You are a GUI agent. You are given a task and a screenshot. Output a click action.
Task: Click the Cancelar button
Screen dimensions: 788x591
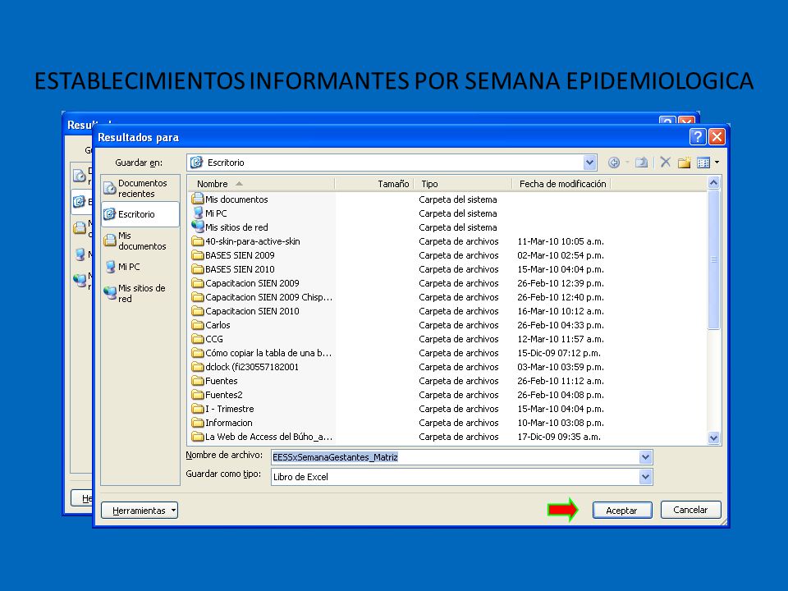click(x=690, y=510)
